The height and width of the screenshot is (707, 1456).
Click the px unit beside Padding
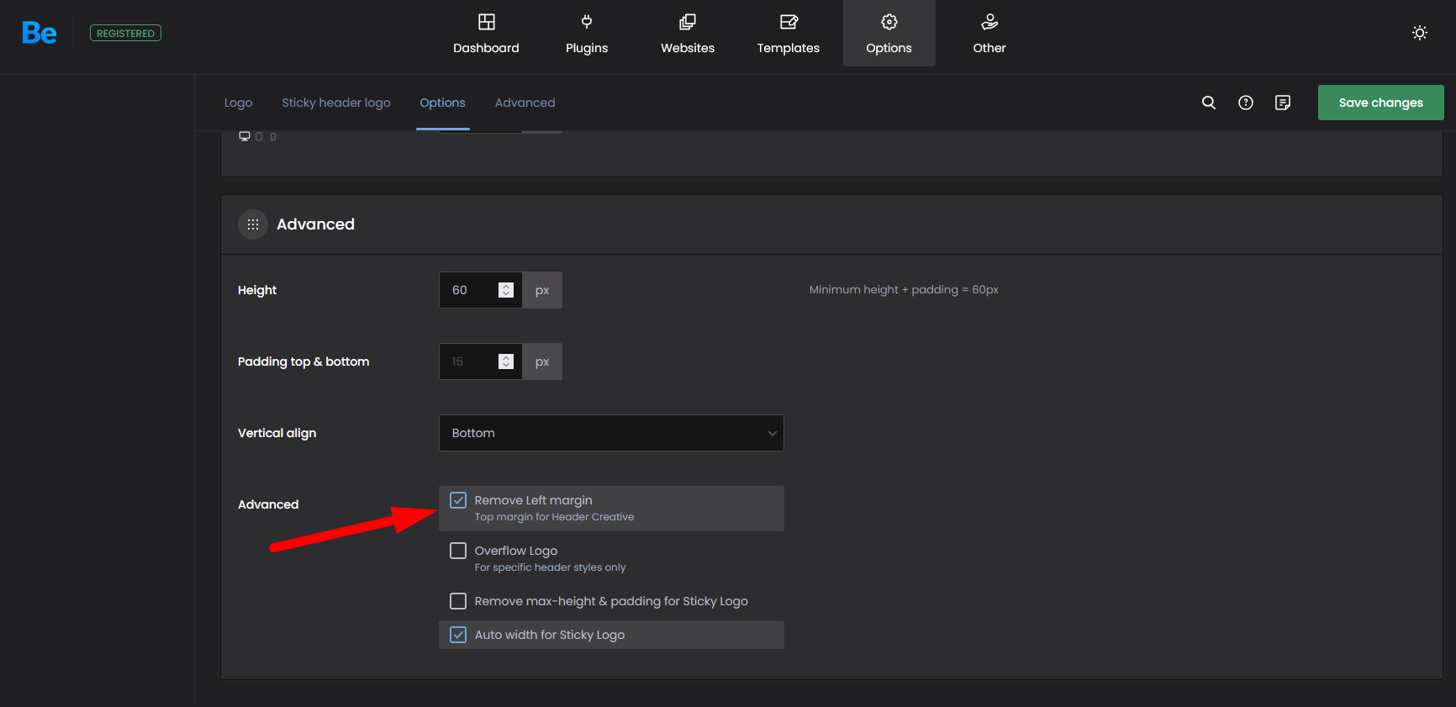(542, 361)
